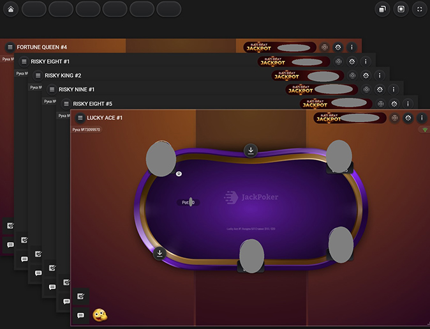
Task: Click target icon on Risky Nine #1
Action: click(x=366, y=89)
